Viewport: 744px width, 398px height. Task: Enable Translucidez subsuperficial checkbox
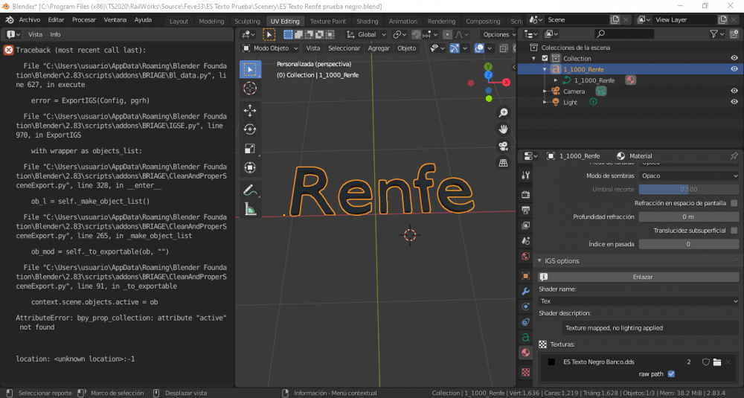(x=734, y=231)
